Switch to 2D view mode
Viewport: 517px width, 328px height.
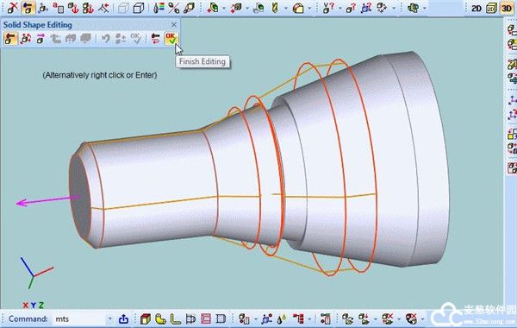pyautogui.click(x=476, y=9)
